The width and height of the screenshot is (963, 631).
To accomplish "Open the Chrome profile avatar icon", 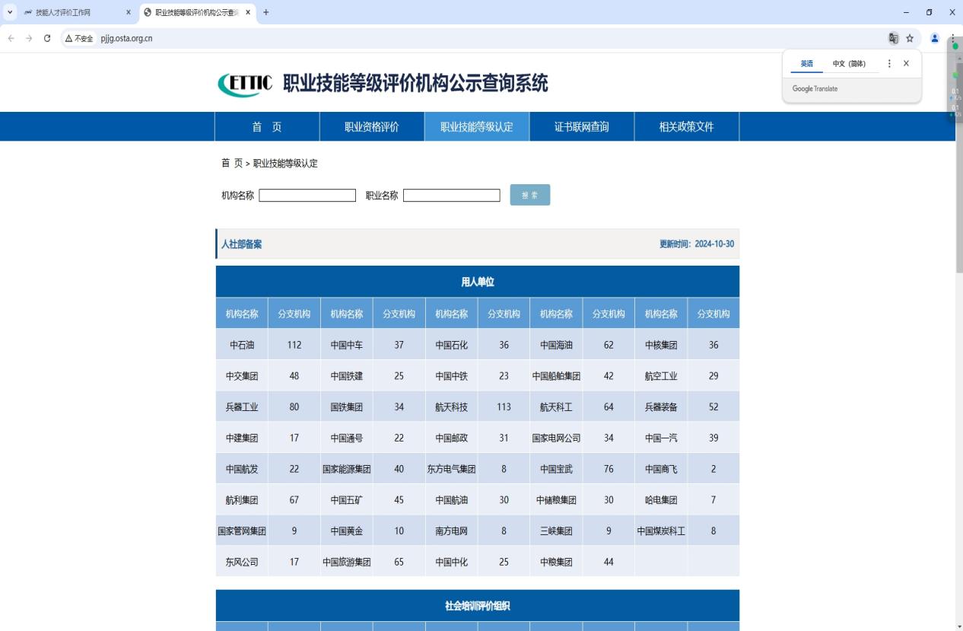I will tap(935, 39).
